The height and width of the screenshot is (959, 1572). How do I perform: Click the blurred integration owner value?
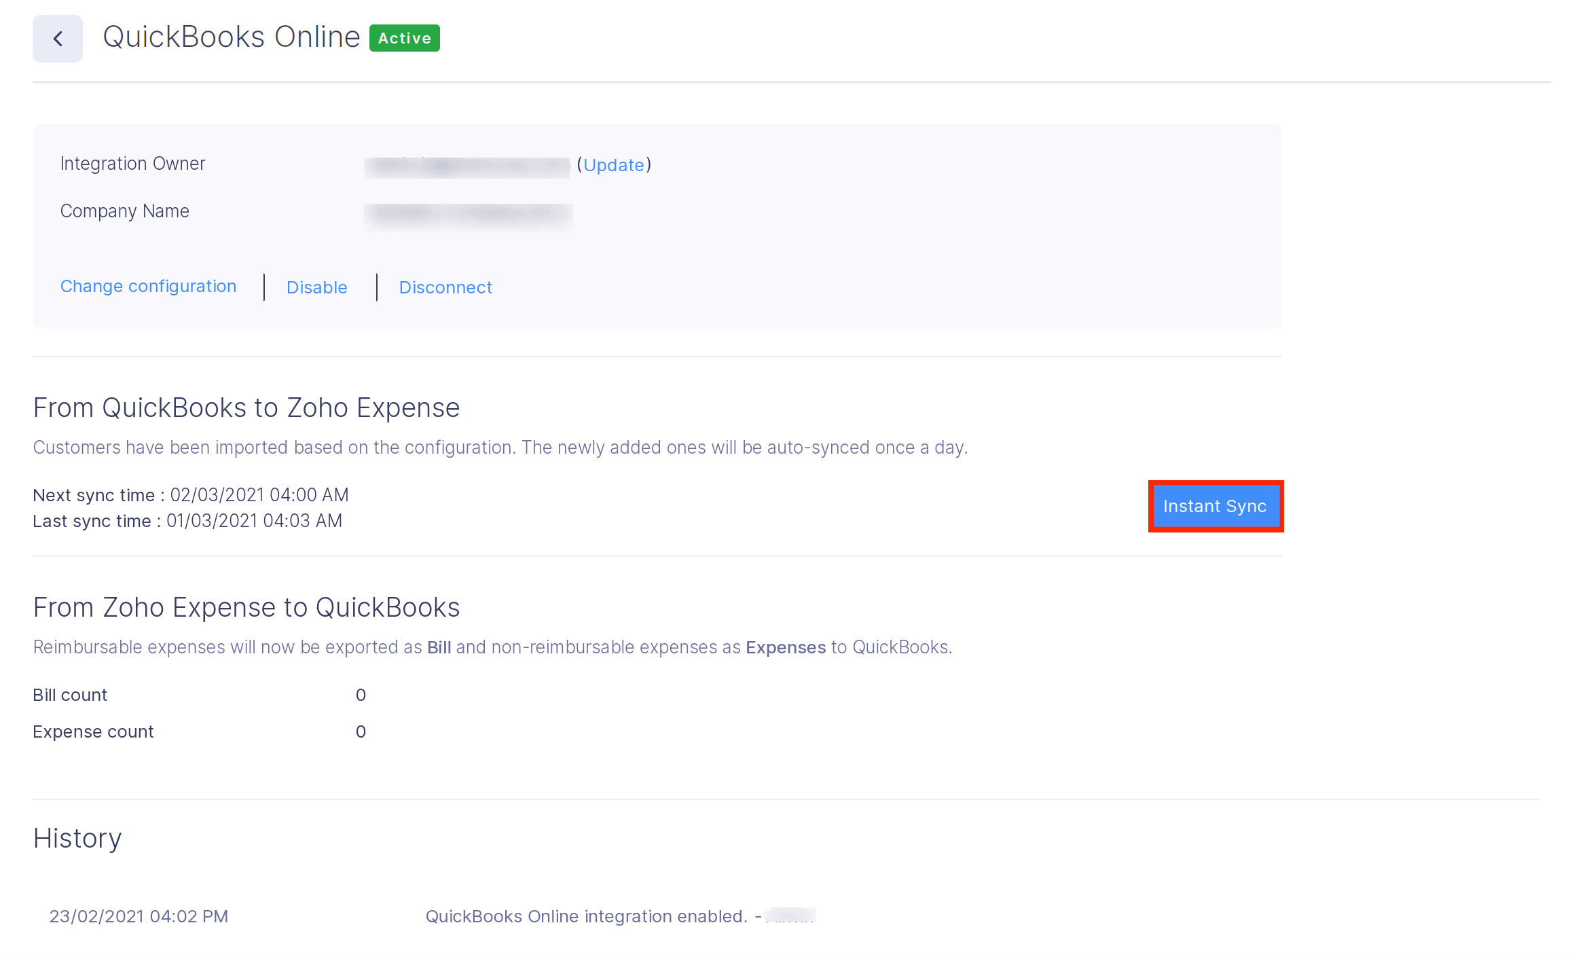(467, 166)
